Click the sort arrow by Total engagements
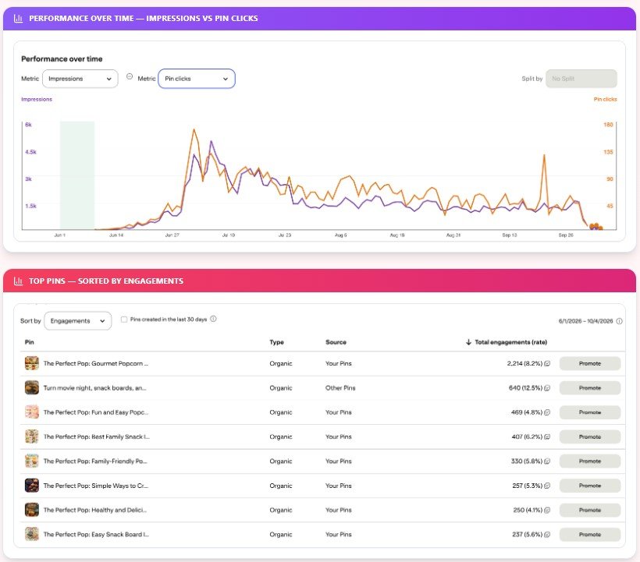Image resolution: width=640 pixels, height=562 pixels. tap(468, 342)
